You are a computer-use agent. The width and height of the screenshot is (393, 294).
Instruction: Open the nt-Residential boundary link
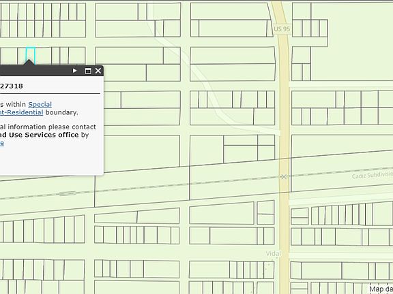coord(21,112)
